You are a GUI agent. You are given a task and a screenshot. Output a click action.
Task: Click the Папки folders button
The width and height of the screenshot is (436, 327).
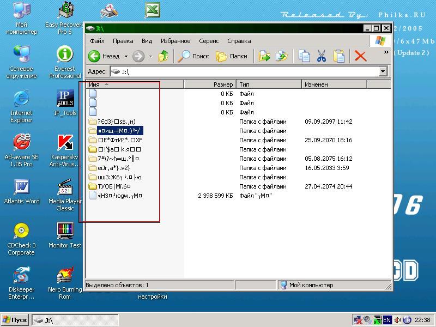point(232,56)
